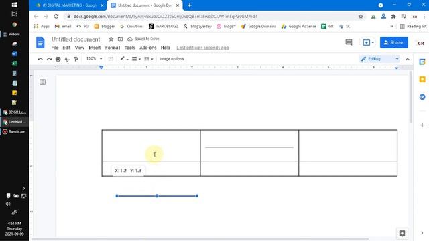Open the zoom level dropdown
The width and height of the screenshot is (429, 241).
[94, 59]
